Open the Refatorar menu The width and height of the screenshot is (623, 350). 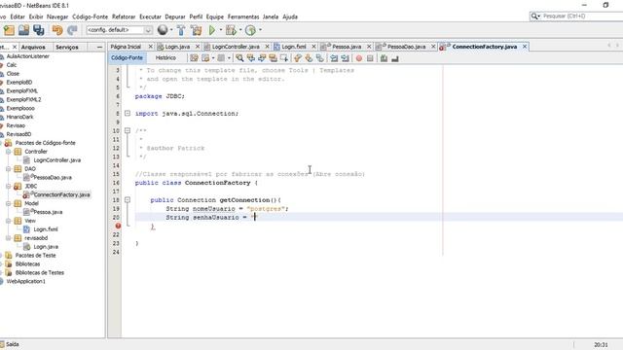[x=124, y=17]
